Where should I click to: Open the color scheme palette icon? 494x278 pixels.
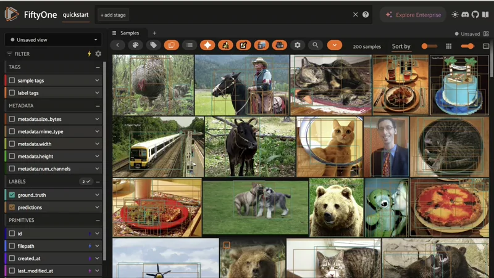click(x=136, y=45)
